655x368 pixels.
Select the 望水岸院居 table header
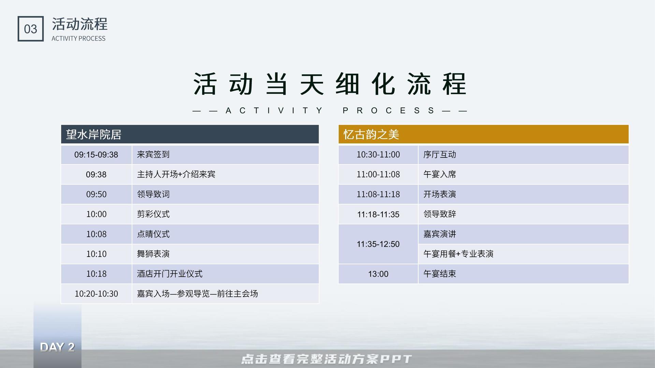tap(190, 134)
